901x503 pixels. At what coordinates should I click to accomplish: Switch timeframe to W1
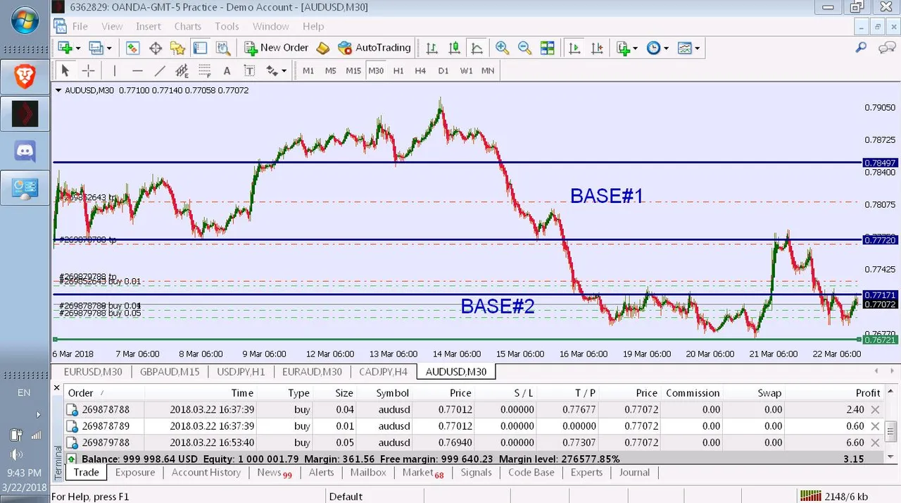click(466, 70)
